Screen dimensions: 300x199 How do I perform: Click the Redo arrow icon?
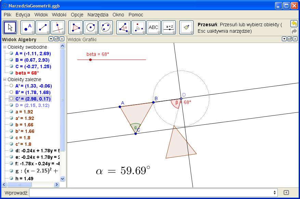pyautogui.click(x=294, y=31)
